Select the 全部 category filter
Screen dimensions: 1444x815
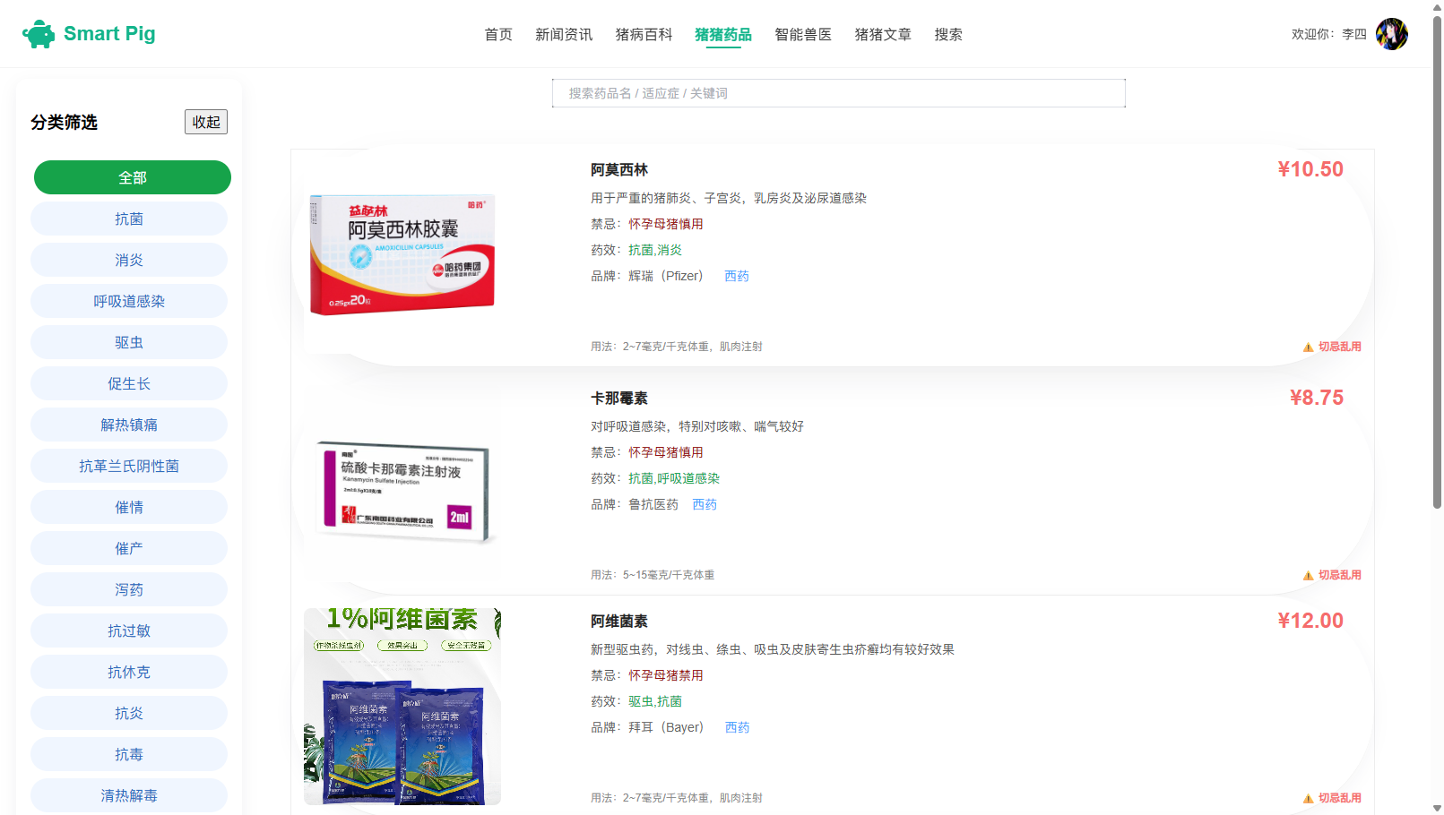[x=133, y=177]
